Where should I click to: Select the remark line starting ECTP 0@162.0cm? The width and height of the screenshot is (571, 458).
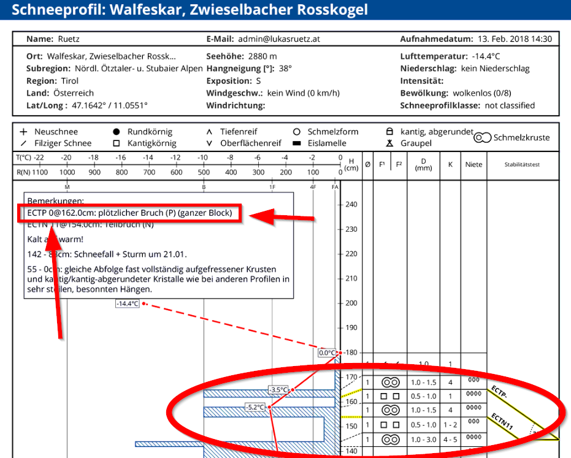click(x=129, y=213)
